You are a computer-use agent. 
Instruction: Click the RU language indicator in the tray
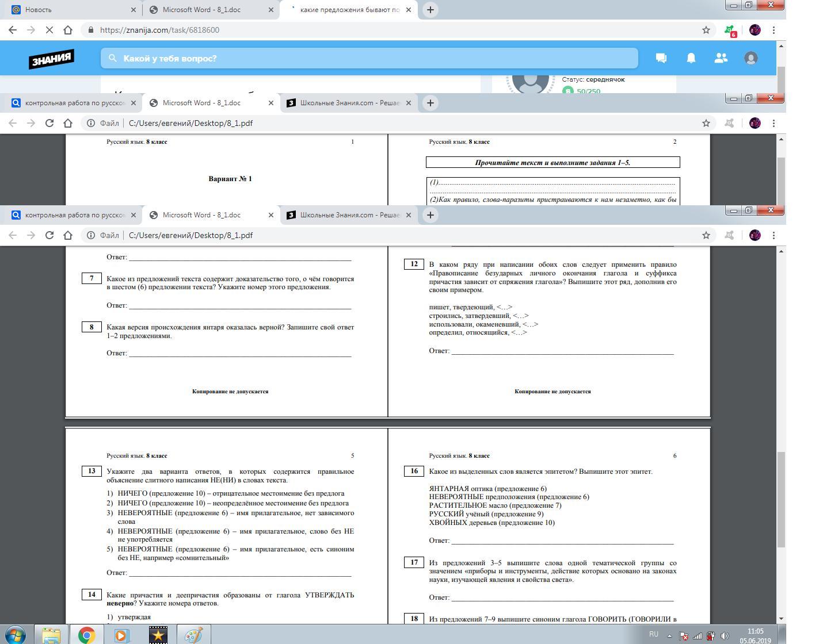pyautogui.click(x=653, y=634)
